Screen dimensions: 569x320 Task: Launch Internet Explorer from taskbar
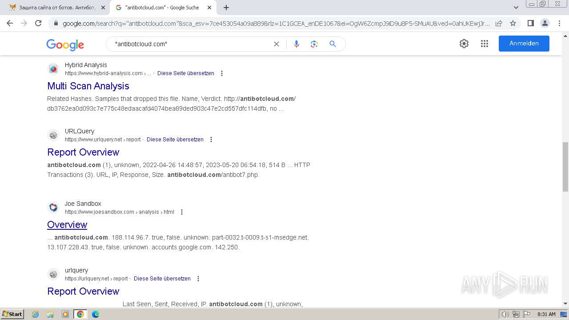36,314
